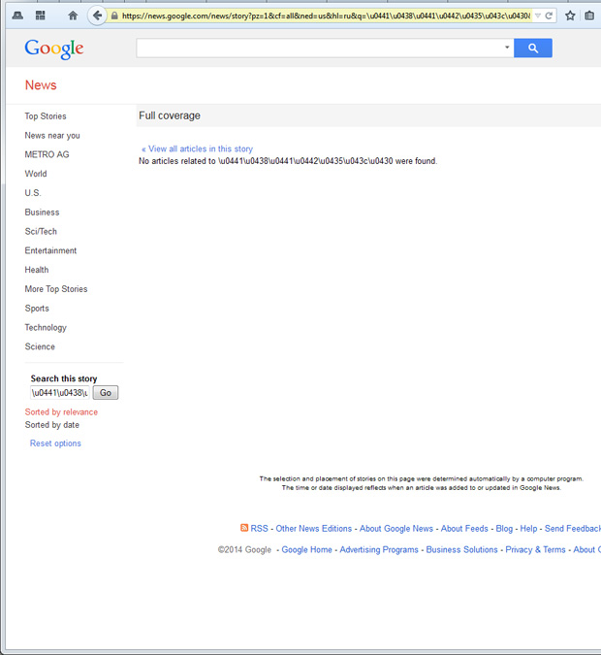Select Top Stories in sidebar

pyautogui.click(x=46, y=116)
